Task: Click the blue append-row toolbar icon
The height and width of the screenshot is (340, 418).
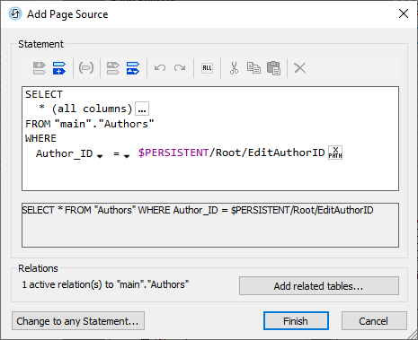Action: [59, 68]
